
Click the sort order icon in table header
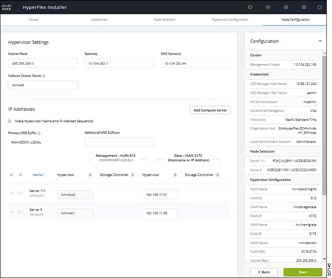(11, 175)
